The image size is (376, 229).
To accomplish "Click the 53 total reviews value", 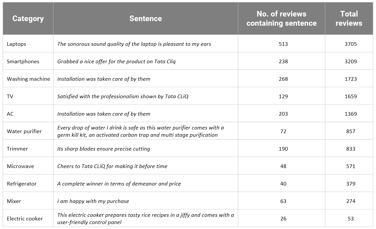I will click(351, 218).
